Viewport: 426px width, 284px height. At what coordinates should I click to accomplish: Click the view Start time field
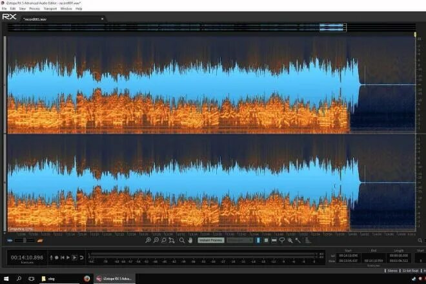coord(349,261)
